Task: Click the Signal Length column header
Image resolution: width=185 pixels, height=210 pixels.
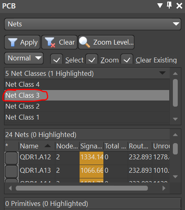Action: (91, 146)
